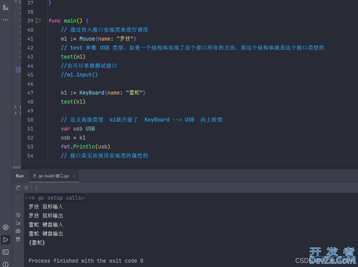
Task: Open the Terminal tool window icon
Action: pyautogui.click(x=6, y=252)
